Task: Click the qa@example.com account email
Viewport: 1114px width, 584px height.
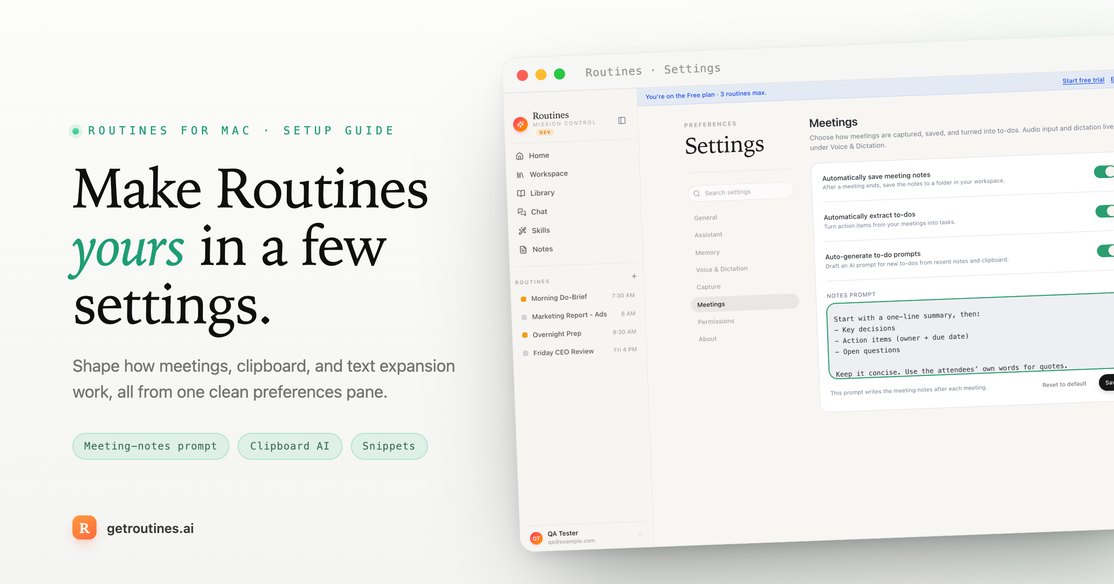Action: pyautogui.click(x=571, y=541)
